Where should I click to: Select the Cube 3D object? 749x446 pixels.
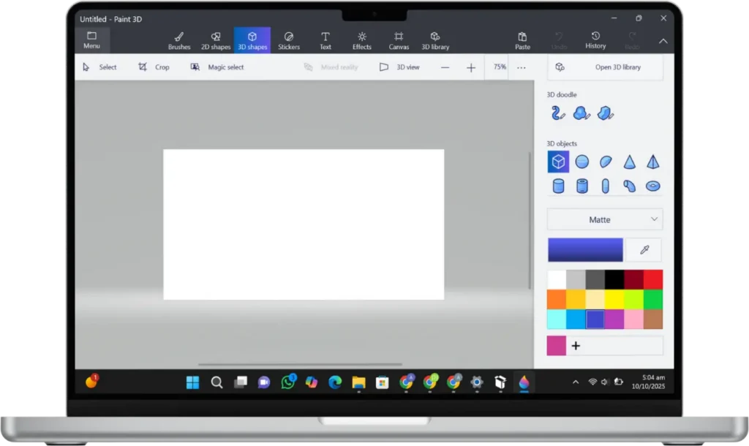coord(558,162)
